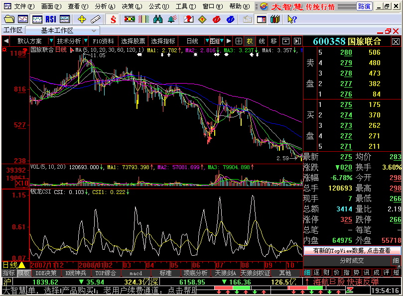Toggle the 逐 tab in quote panel
Screen dimensions: 403x296
[317, 273]
